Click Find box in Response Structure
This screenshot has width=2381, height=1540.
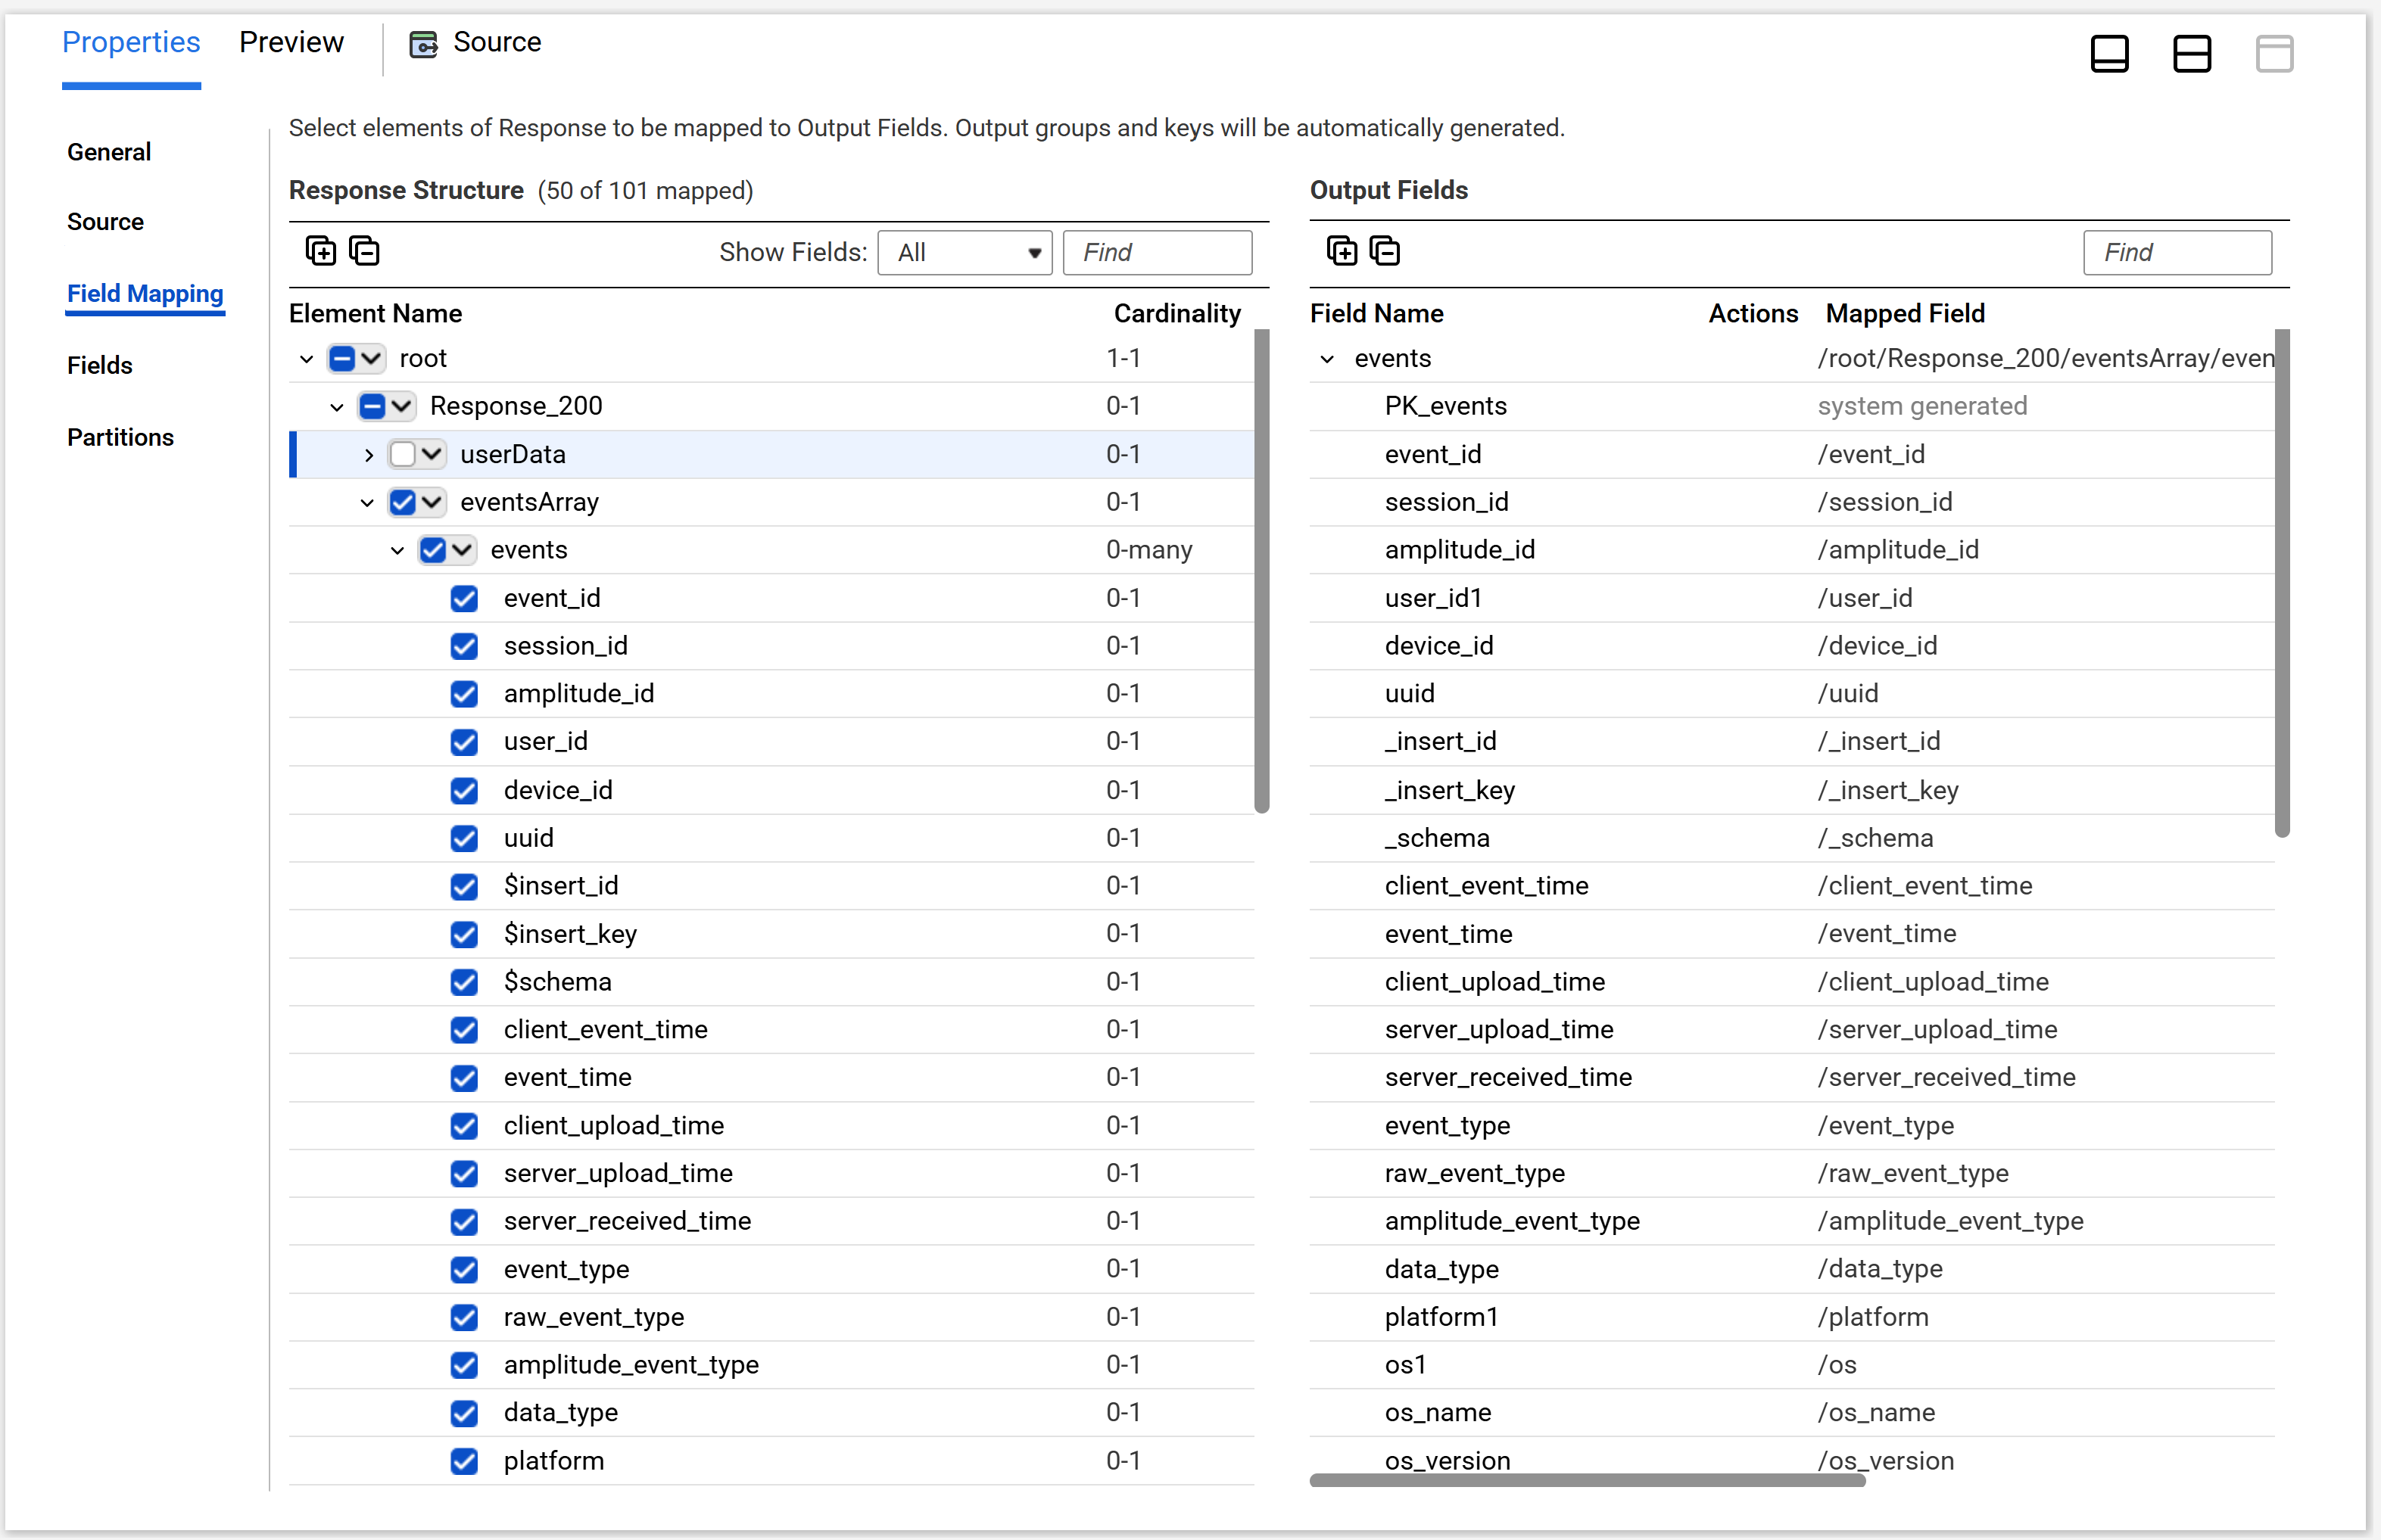(1158, 252)
